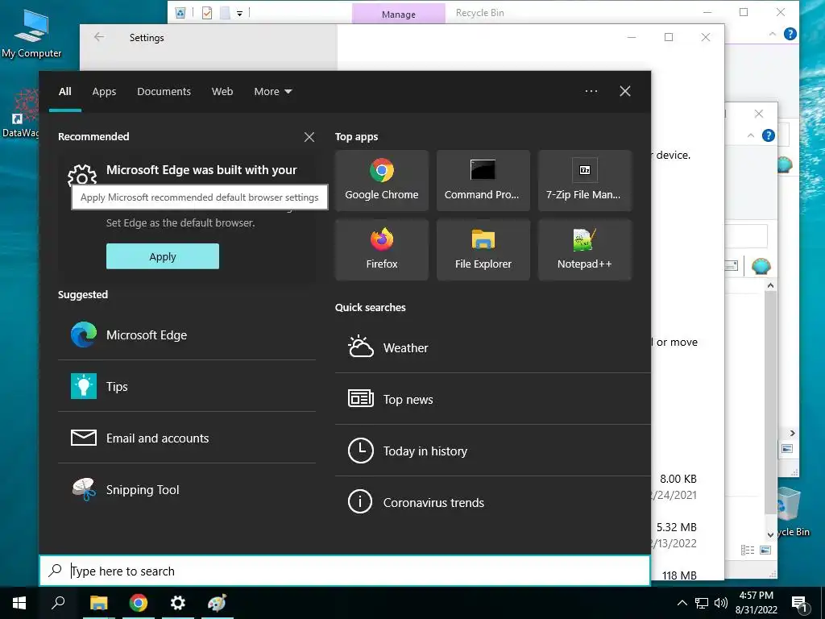Switch to the Documents search tab

click(164, 92)
